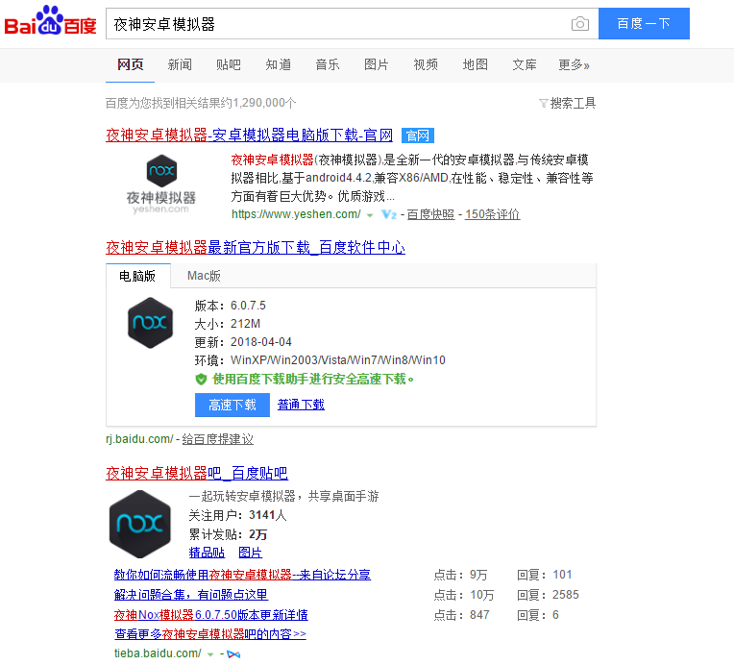Select the 网页 tab

tap(130, 64)
